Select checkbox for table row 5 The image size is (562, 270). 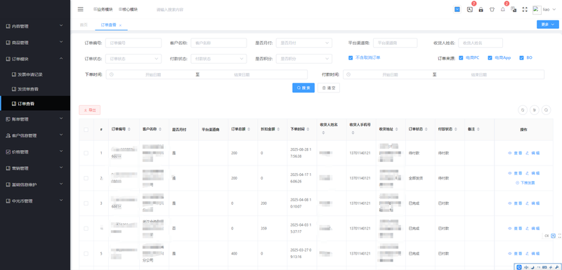coord(86,254)
